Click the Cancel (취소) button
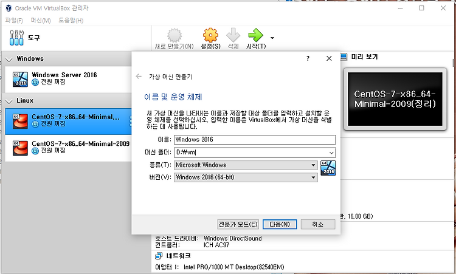This screenshot has height=274, width=456. (318, 224)
